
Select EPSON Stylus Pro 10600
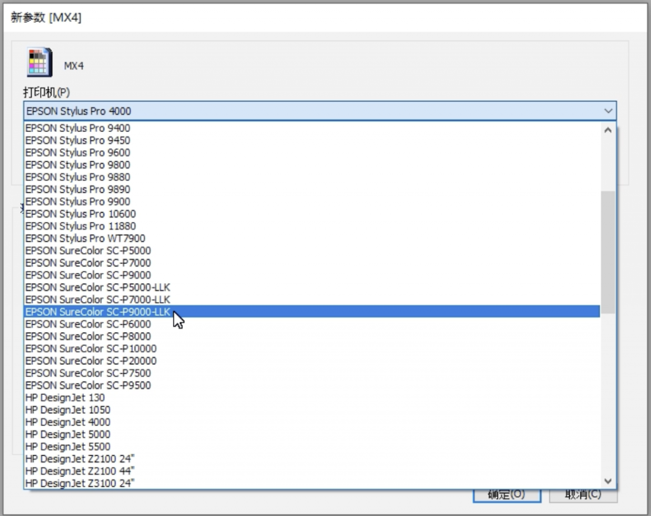312,214
